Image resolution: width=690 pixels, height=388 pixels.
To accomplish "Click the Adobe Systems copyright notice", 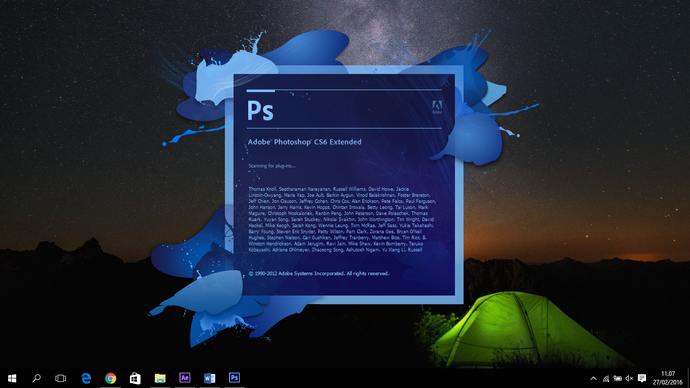I will [x=319, y=274].
